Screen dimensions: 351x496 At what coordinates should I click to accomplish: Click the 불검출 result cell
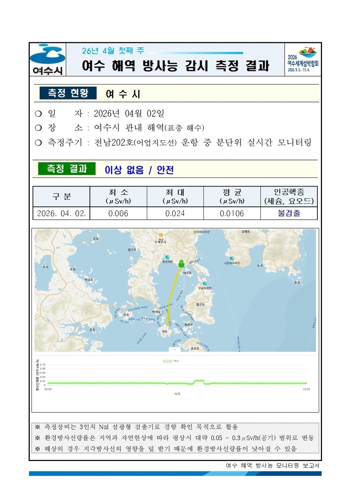[289, 213]
